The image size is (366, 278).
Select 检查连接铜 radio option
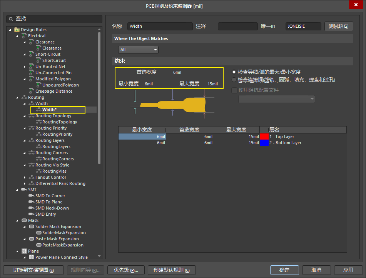point(234,80)
